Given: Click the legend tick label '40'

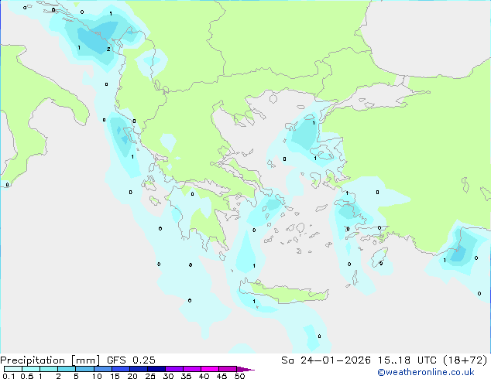Looking at the screenshot, I should tap(204, 376).
